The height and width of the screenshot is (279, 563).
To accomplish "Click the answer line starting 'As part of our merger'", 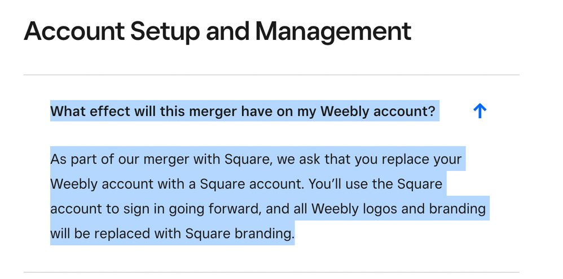I will [x=256, y=159].
